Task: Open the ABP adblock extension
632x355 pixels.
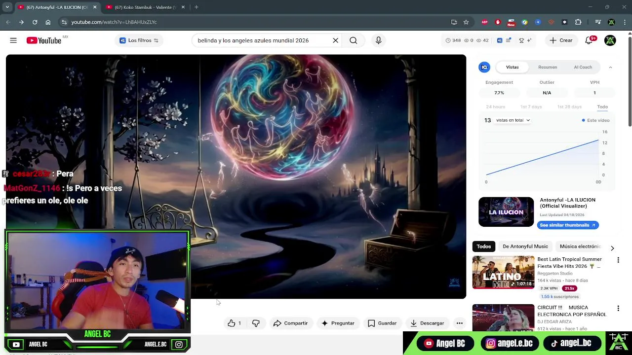Action: (484, 22)
